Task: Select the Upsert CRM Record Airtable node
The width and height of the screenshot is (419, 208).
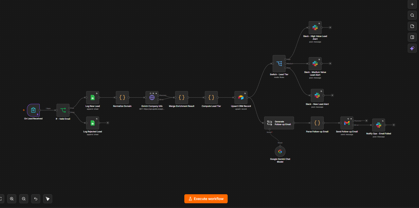Action: point(241,97)
